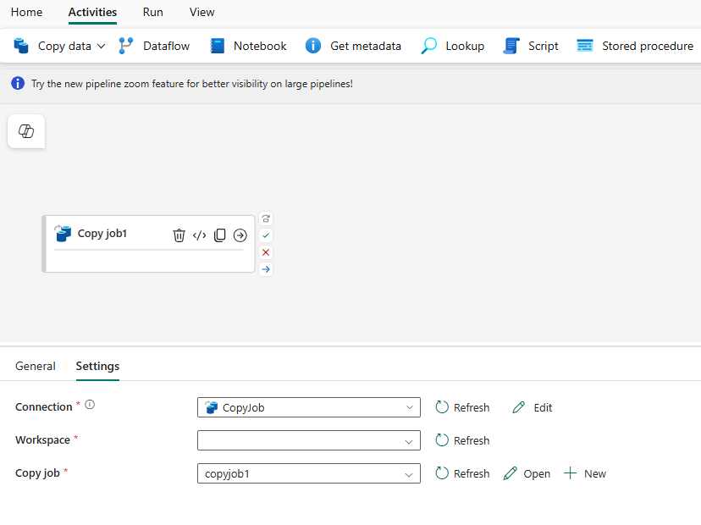Viewport: 701px width, 525px height.
Task: Switch to the General tab
Action: [36, 366]
